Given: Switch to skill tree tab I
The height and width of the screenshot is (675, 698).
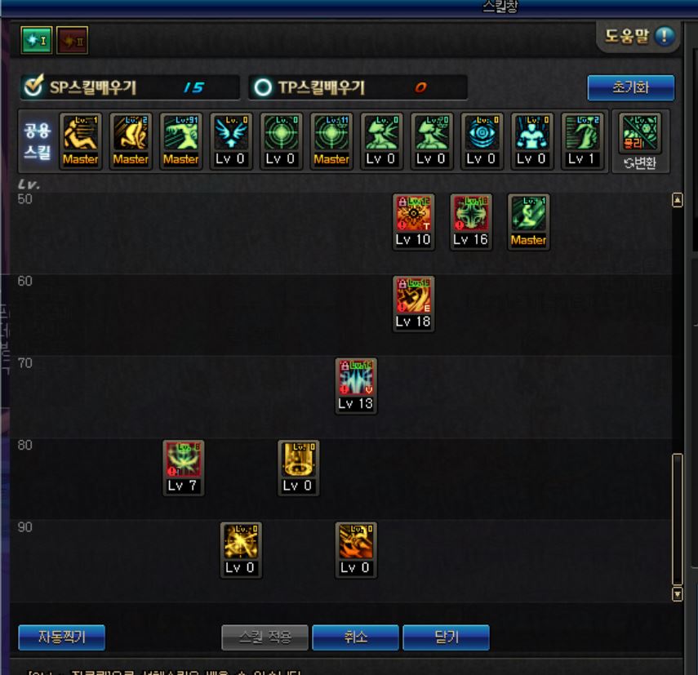Looking at the screenshot, I should 37,41.
